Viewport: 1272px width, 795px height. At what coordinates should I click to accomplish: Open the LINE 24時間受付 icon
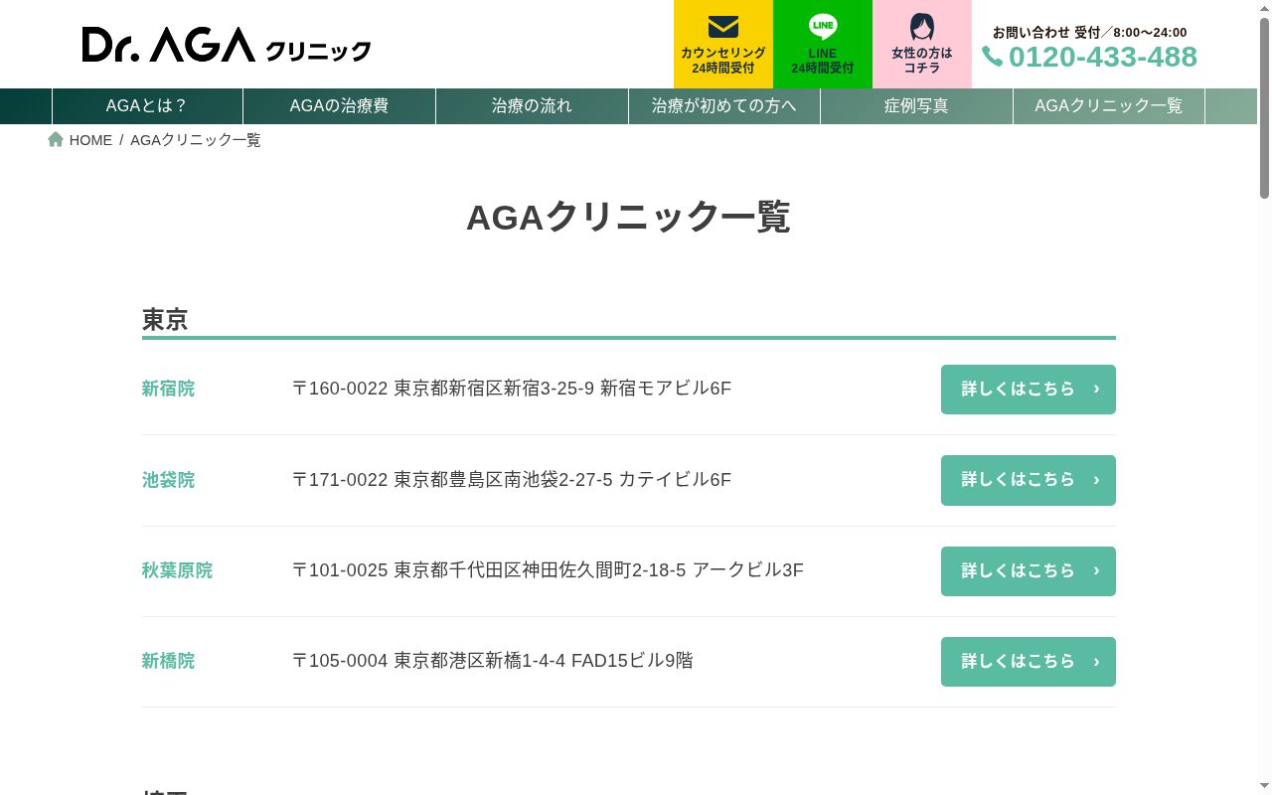pos(823,27)
